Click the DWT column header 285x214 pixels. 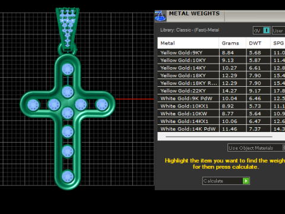[x=258, y=43]
